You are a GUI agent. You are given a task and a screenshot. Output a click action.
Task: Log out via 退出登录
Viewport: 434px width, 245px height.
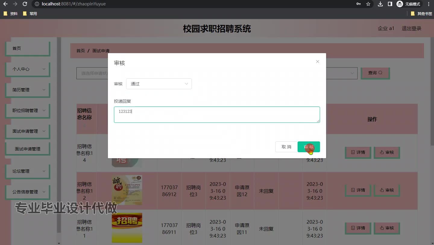(x=411, y=29)
